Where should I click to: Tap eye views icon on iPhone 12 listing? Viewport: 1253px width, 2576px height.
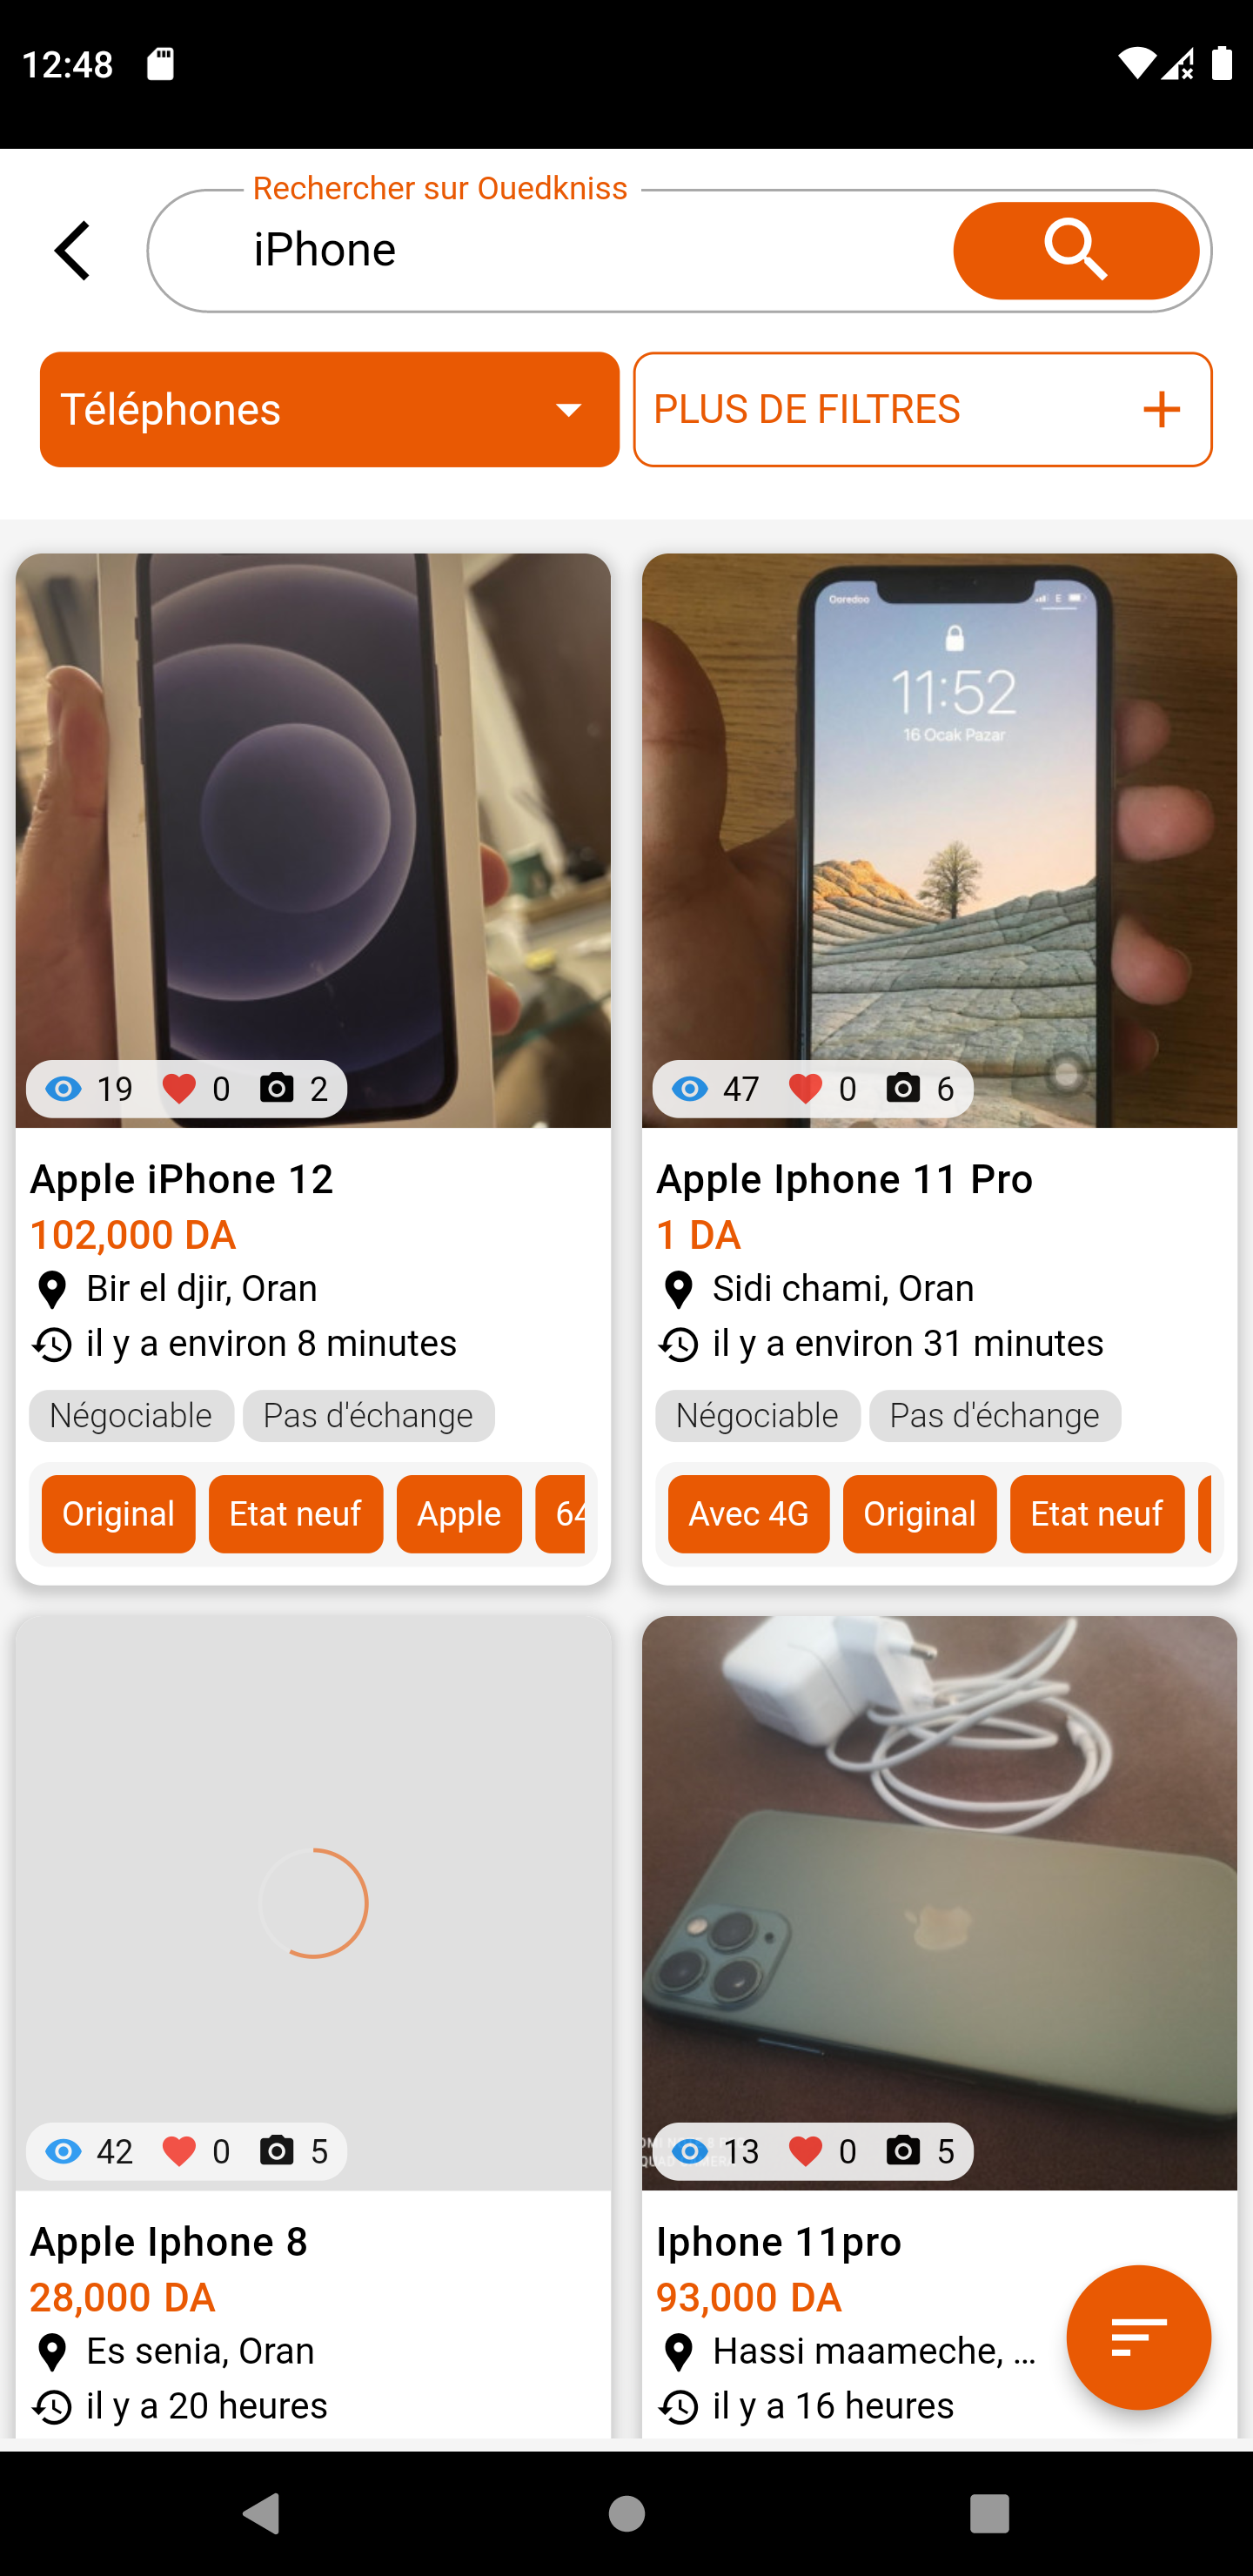64,1088
